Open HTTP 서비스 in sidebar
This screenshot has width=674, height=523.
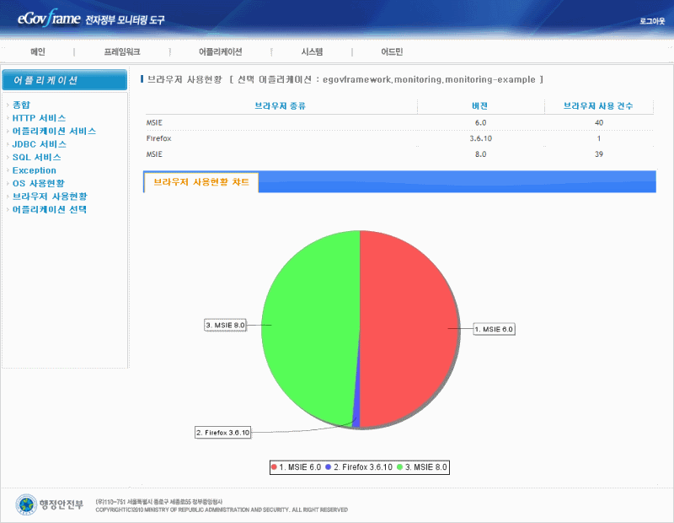[39, 118]
